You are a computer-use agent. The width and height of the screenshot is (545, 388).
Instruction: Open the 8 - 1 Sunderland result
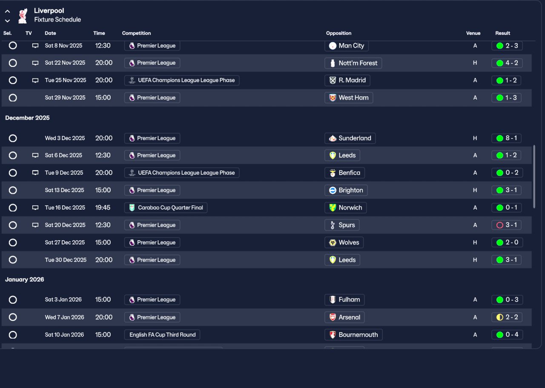tap(507, 138)
